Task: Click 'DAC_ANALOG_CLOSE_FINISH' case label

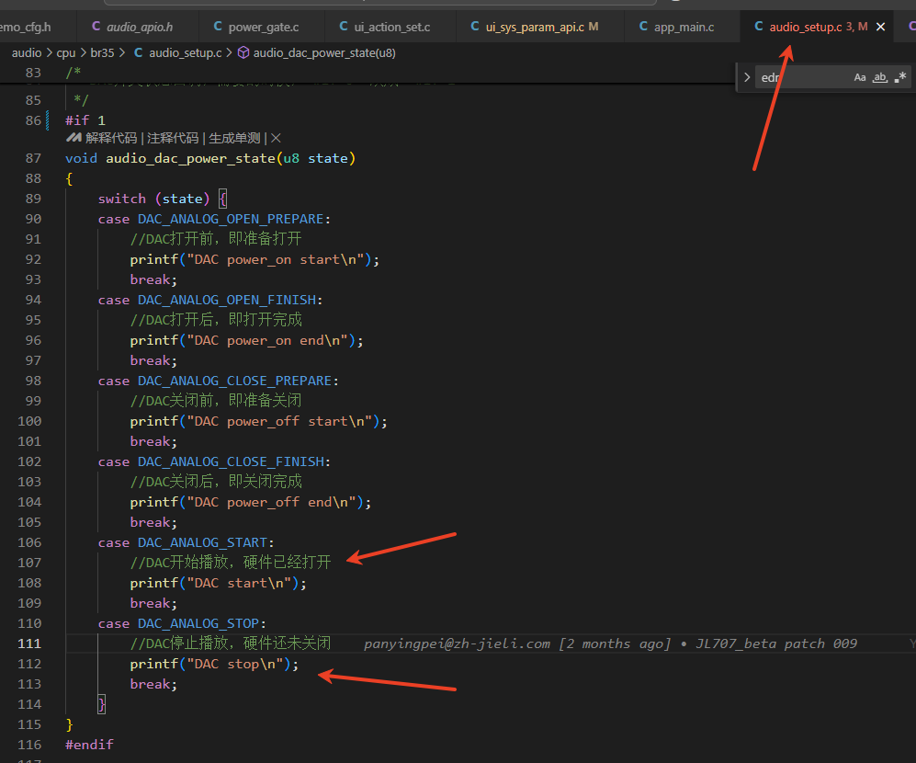Action: (231, 461)
